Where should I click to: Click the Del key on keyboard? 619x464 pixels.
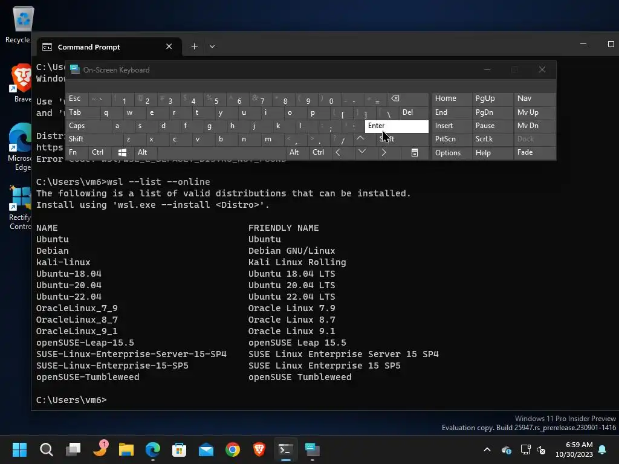click(413, 112)
